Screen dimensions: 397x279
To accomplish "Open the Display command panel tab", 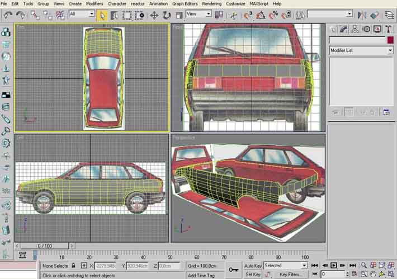I will point(377,29).
